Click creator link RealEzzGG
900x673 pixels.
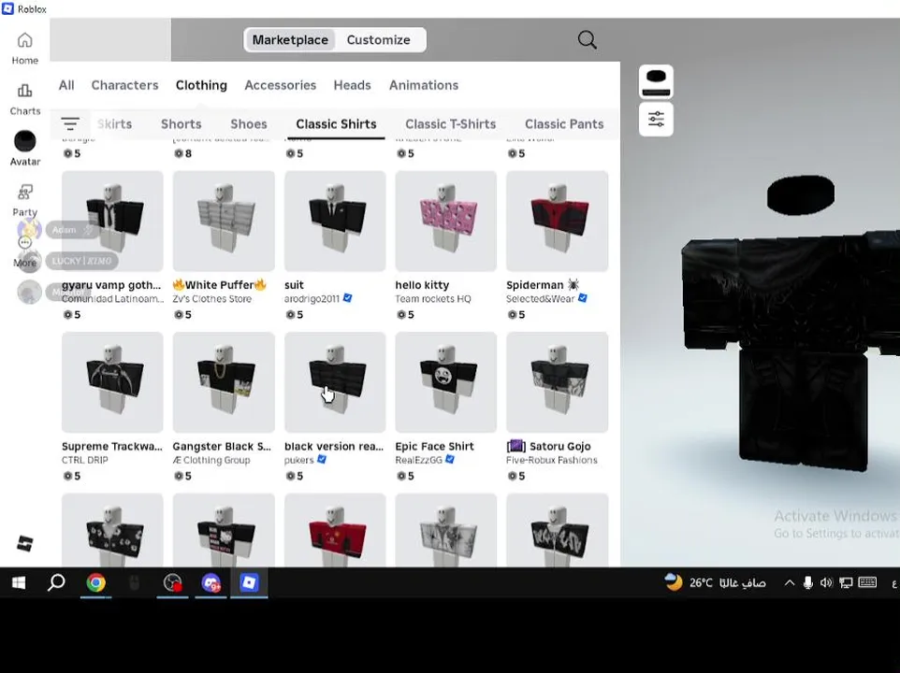(x=418, y=460)
